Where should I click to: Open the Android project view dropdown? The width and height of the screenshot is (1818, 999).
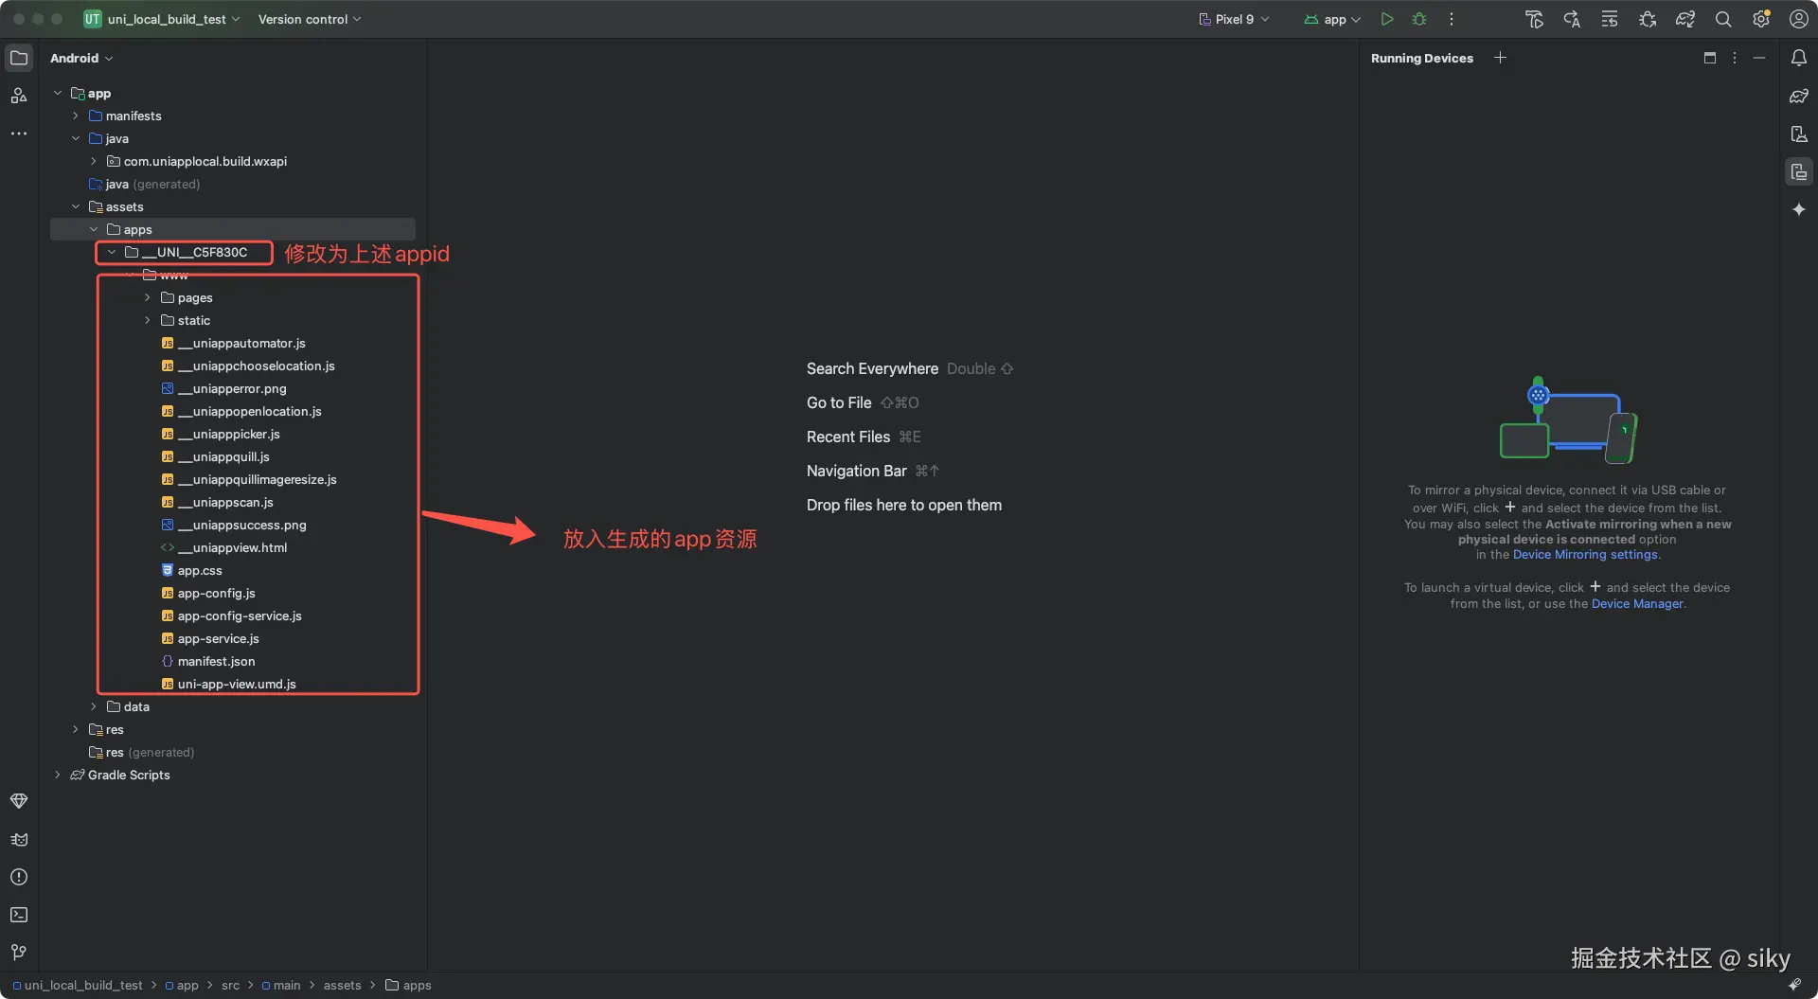pos(81,58)
